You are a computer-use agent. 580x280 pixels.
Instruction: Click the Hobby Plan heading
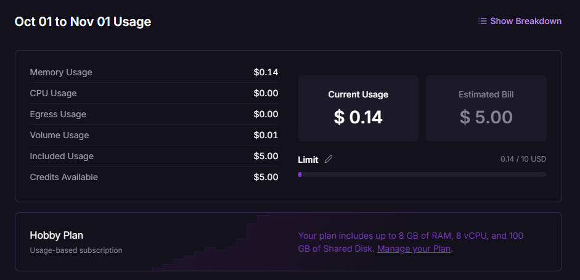(57, 235)
